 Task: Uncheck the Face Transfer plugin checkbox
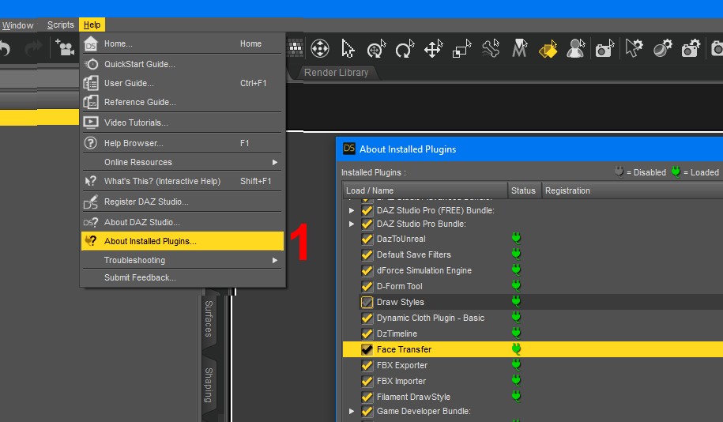pyautogui.click(x=367, y=349)
